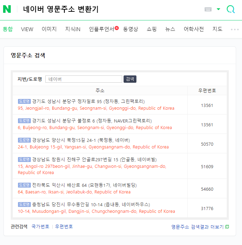Click postal code 13561 for 정자일로 95
This screenshot has width=242, height=245.
[x=207, y=106]
